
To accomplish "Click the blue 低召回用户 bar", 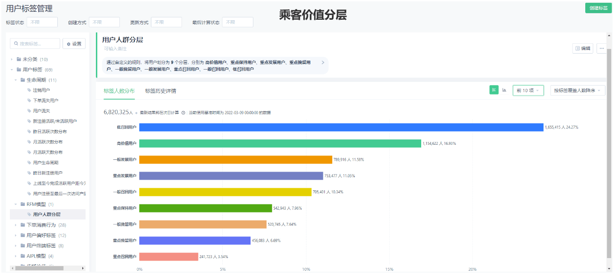I will click(x=341, y=127).
